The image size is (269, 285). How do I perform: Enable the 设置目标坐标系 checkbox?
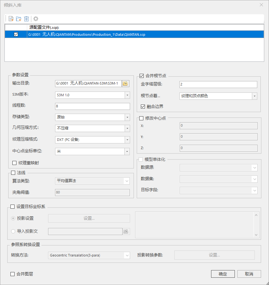click(12, 207)
